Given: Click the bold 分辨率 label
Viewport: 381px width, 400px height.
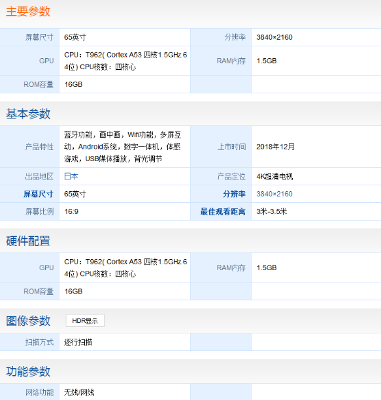Looking at the screenshot, I should (235, 194).
